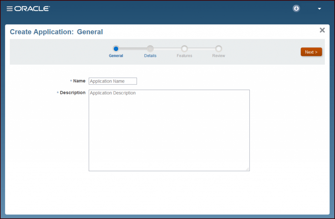Screen dimensions: 335x219
Task: Go to the Features step label
Action: click(185, 56)
